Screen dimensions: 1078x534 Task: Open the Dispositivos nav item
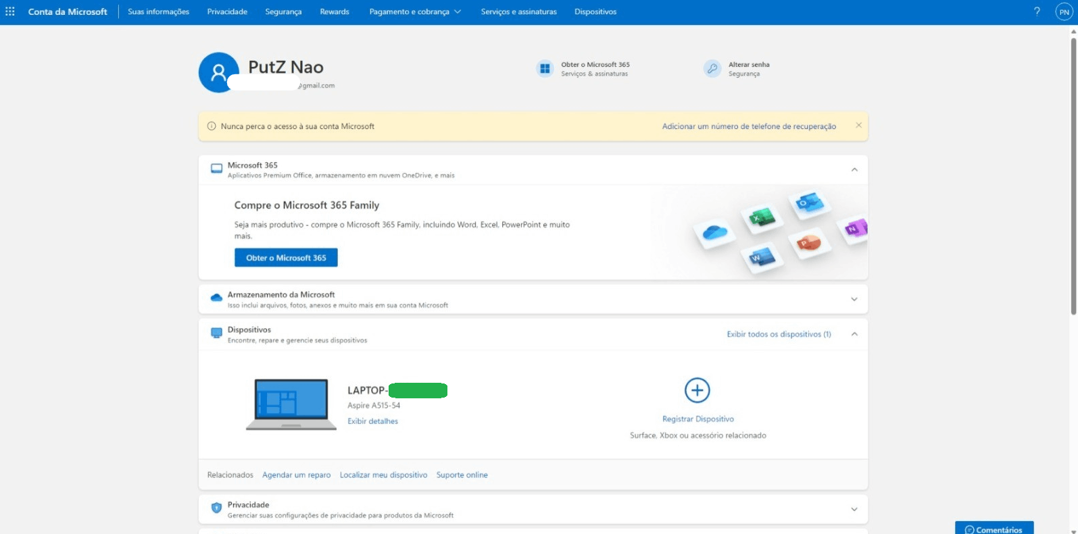pos(595,11)
